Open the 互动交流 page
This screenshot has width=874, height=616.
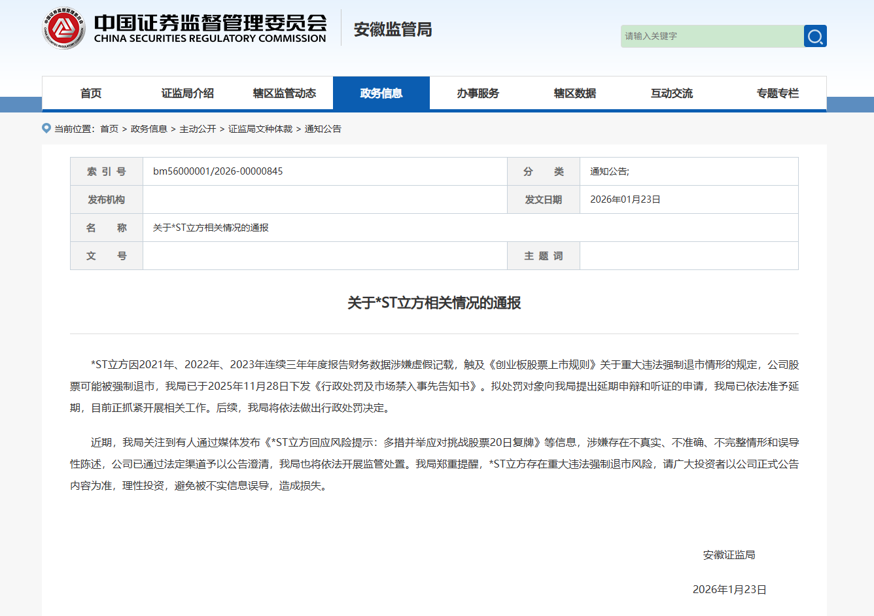[671, 93]
